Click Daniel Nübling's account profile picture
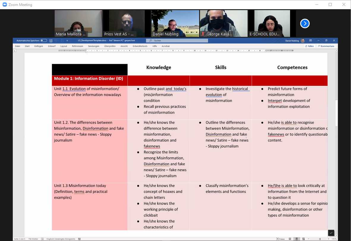Viewport: 351px width, 241px height. click(303, 40)
